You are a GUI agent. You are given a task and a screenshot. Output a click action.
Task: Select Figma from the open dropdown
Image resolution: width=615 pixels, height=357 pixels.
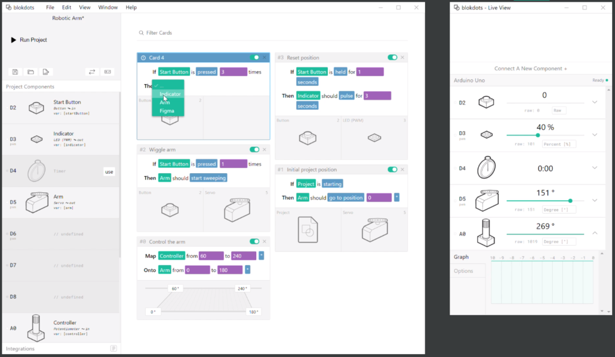point(167,111)
